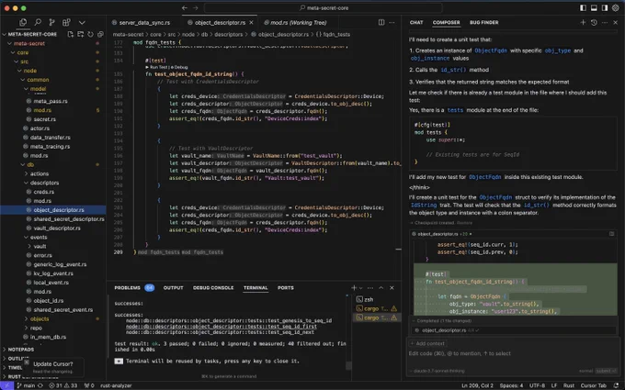Click Cursor Tab status bar item
The image size is (625, 390).
[x=593, y=385]
